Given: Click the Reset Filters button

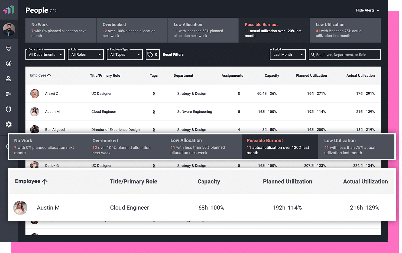Looking at the screenshot, I should pyautogui.click(x=173, y=54).
